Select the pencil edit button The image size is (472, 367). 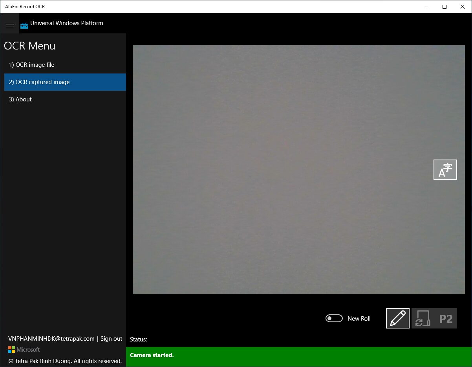tap(398, 318)
